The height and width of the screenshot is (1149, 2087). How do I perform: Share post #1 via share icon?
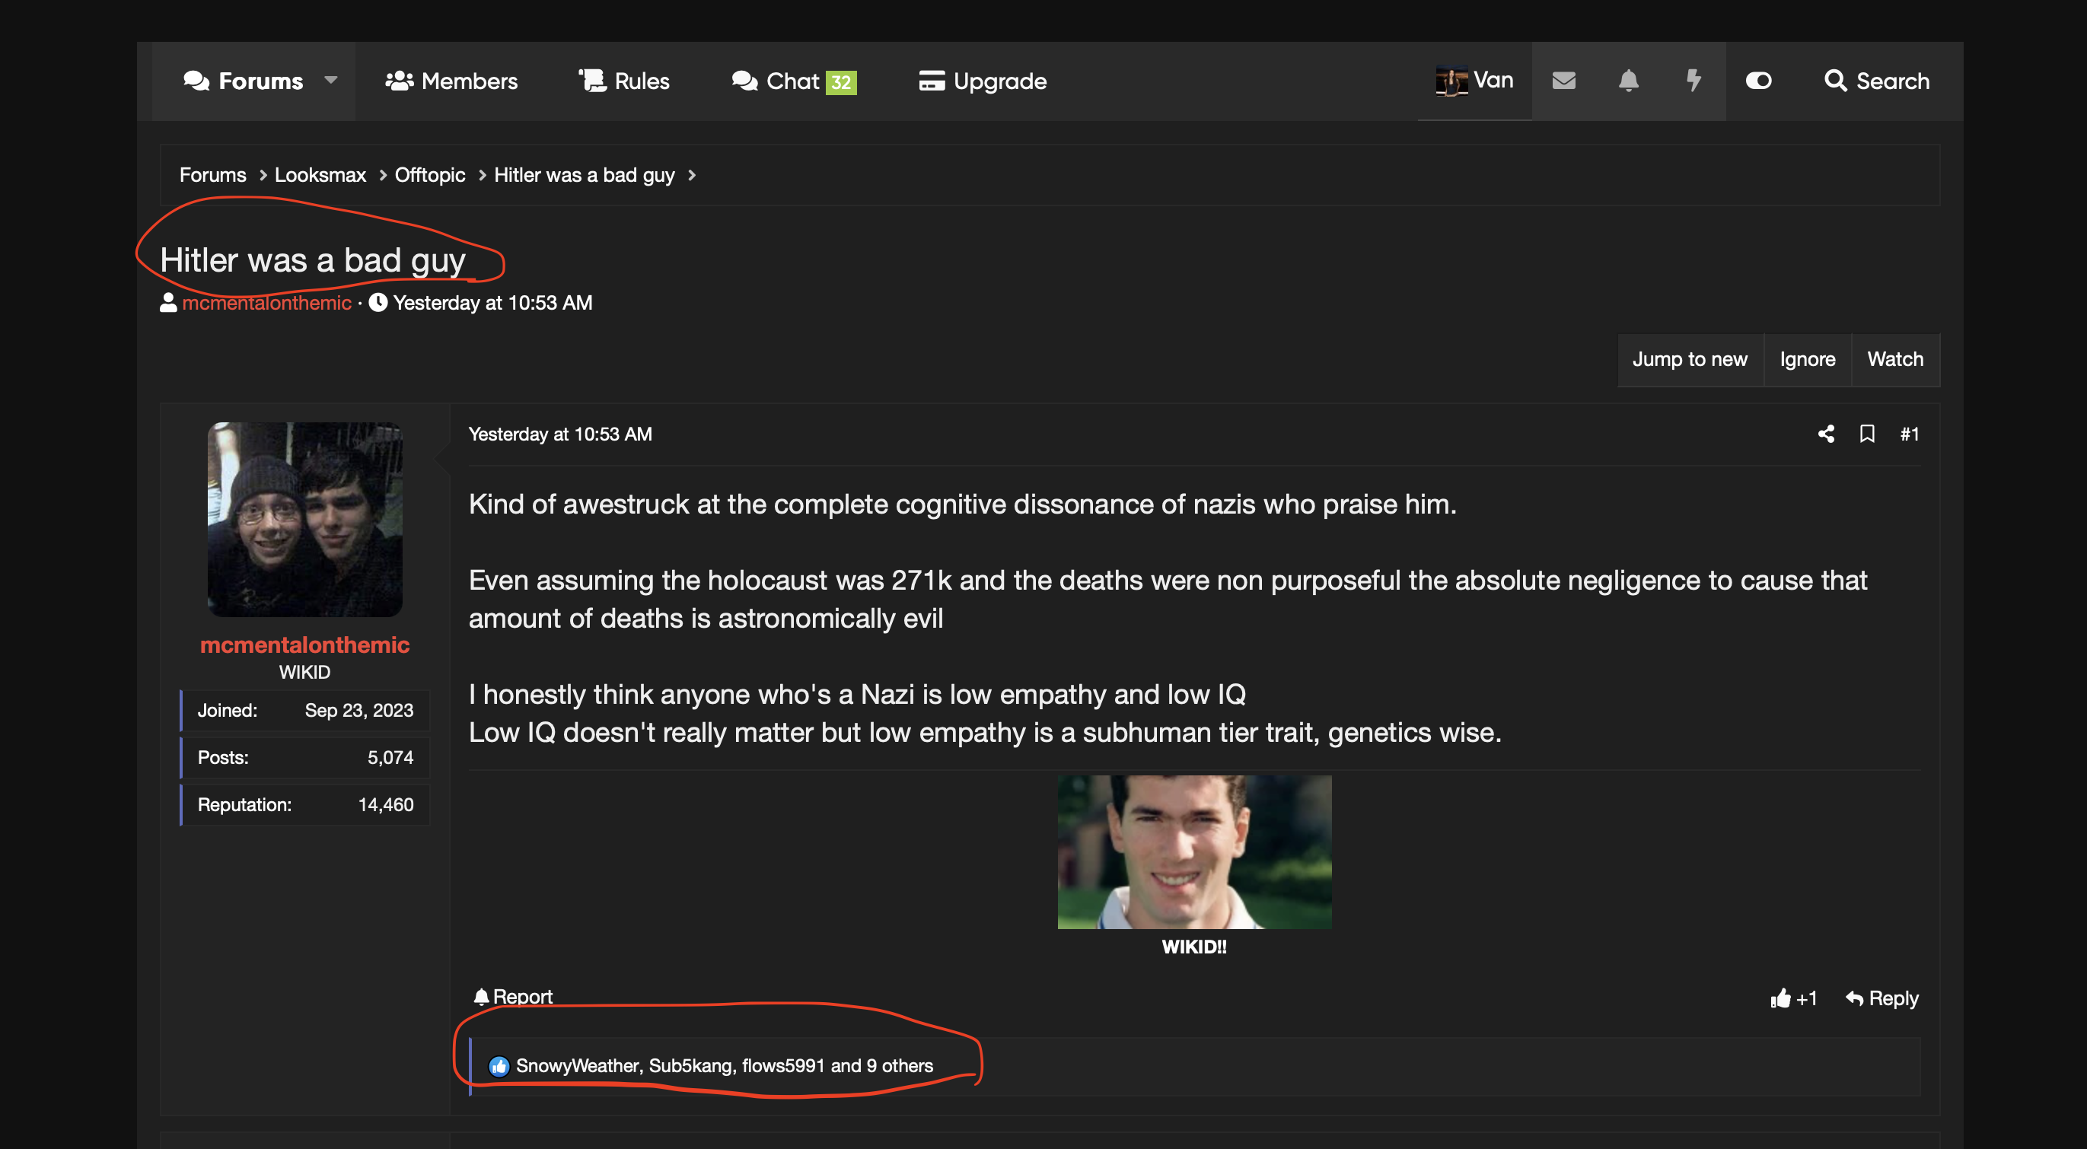point(1825,434)
